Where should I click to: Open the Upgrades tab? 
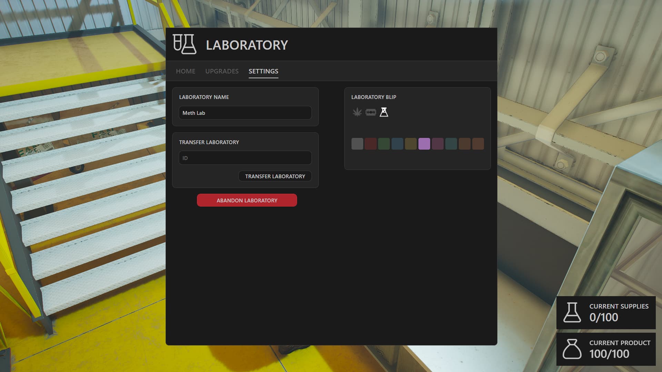click(222, 71)
